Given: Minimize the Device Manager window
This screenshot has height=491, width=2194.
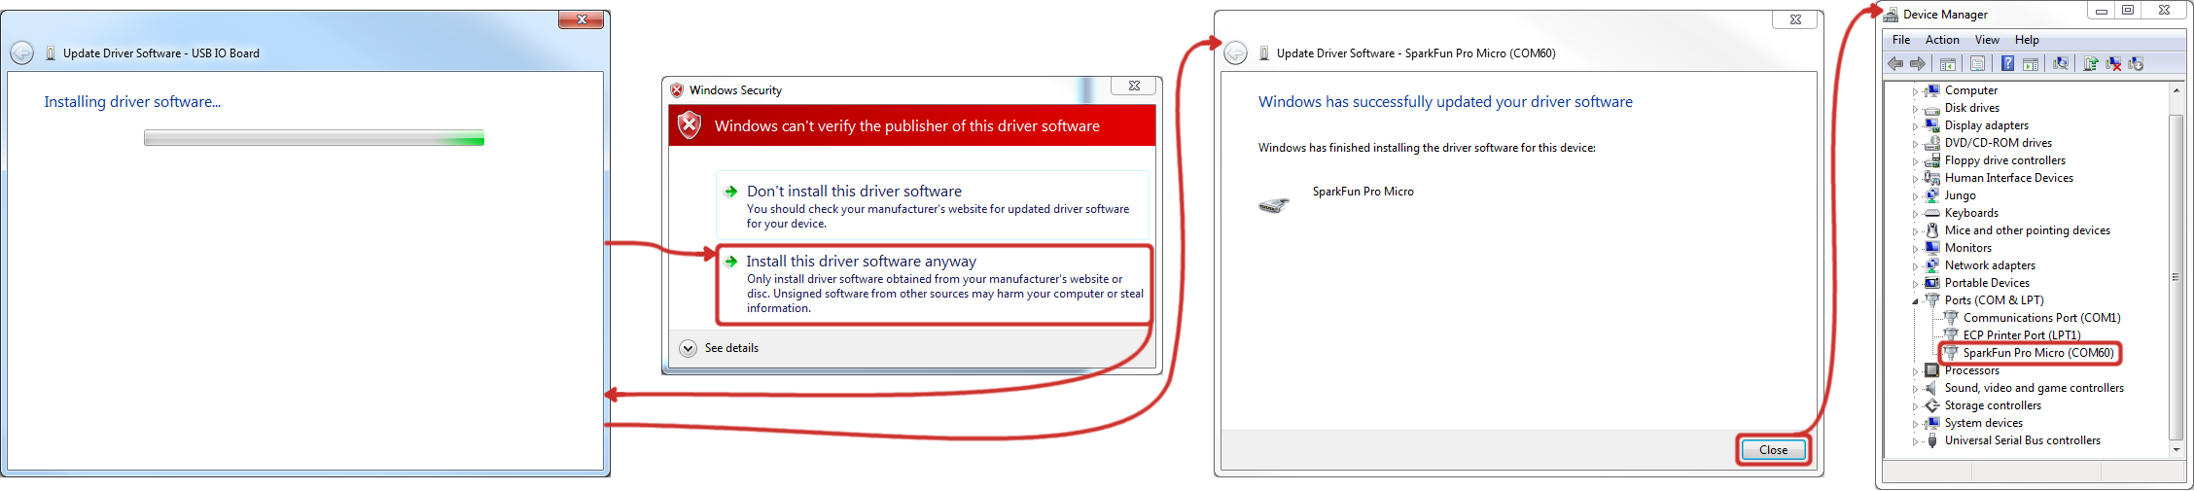Looking at the screenshot, I should pos(2102,10).
